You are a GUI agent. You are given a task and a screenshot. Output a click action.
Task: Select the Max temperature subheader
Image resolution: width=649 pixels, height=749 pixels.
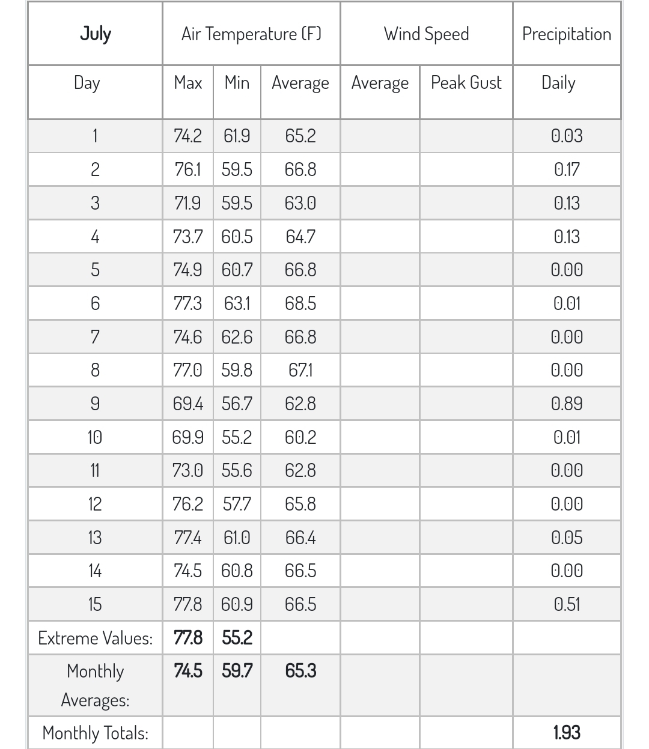(187, 82)
